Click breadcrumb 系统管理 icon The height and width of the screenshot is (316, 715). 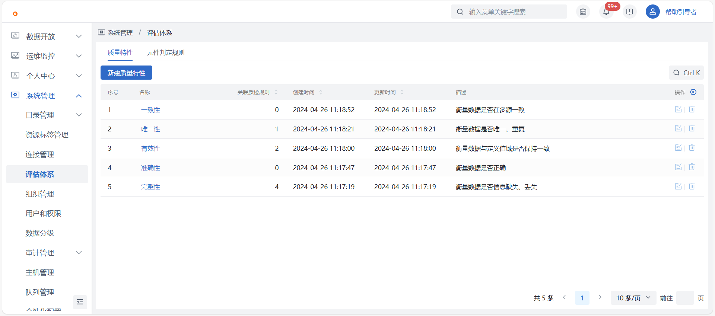(101, 32)
